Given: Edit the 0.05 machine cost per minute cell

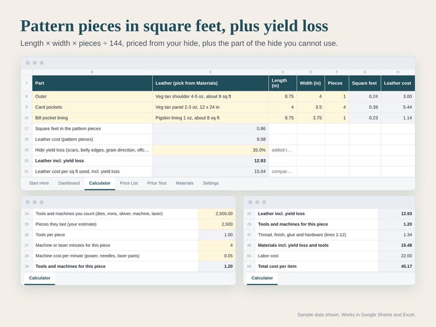Looking at the screenshot, I should 217,256.
